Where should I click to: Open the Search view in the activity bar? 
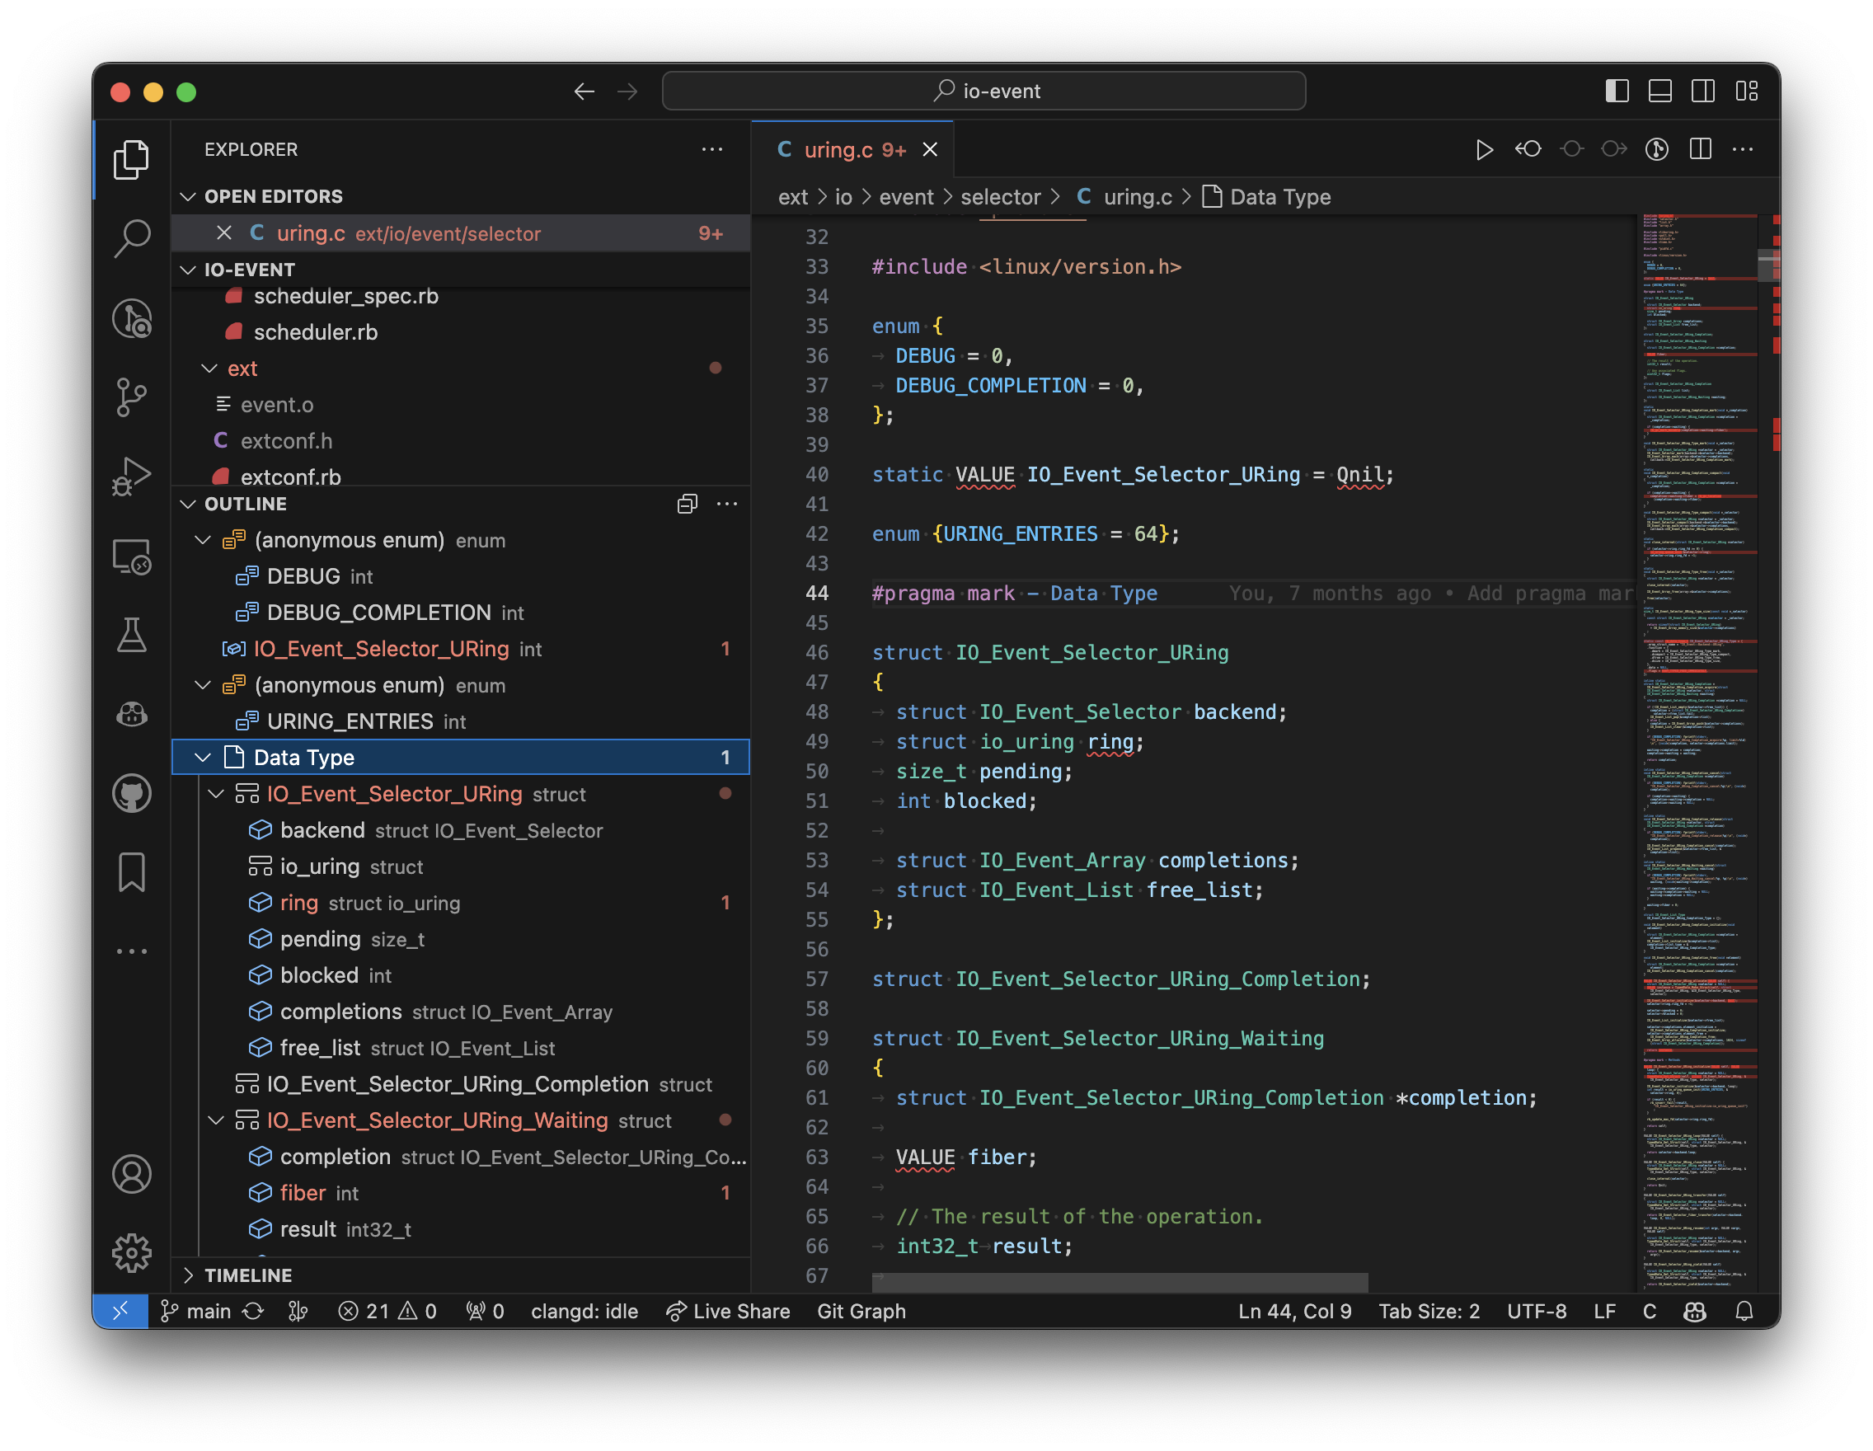(132, 240)
